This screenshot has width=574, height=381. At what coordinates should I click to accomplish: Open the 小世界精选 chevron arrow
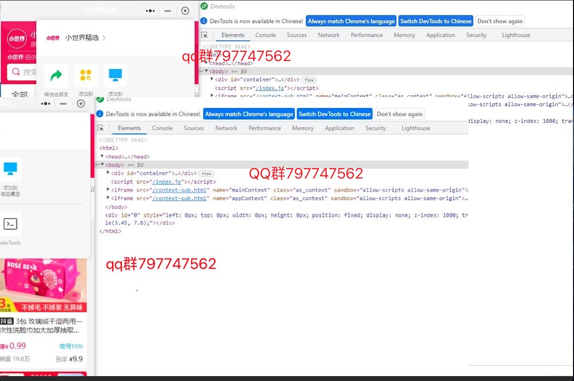point(104,38)
